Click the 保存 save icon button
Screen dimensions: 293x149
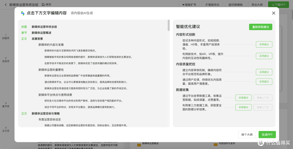pyautogui.click(x=46, y=5)
